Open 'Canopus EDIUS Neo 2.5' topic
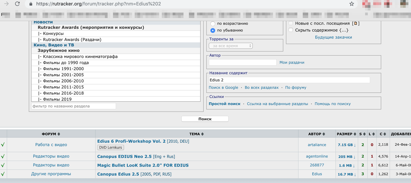The height and width of the screenshot is (183, 411). coord(124,157)
